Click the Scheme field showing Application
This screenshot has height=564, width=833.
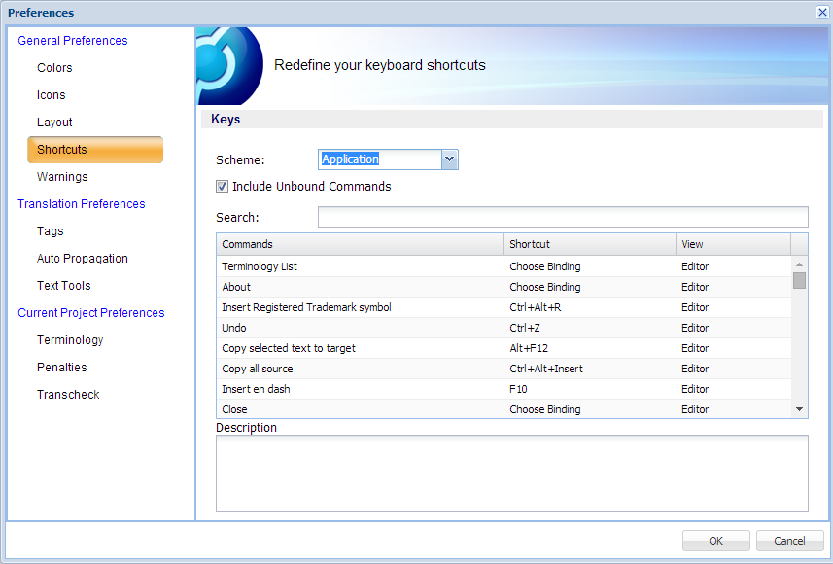380,159
